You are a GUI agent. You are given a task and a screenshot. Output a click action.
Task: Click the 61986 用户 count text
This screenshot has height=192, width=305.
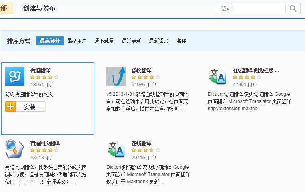pos(144,85)
